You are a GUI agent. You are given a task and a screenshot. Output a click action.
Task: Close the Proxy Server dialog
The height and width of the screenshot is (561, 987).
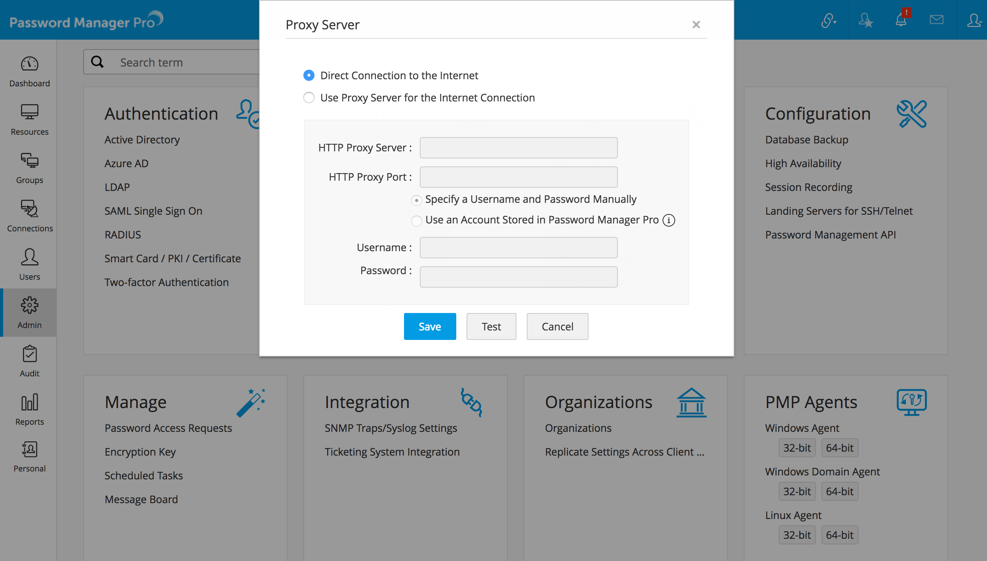click(x=696, y=25)
